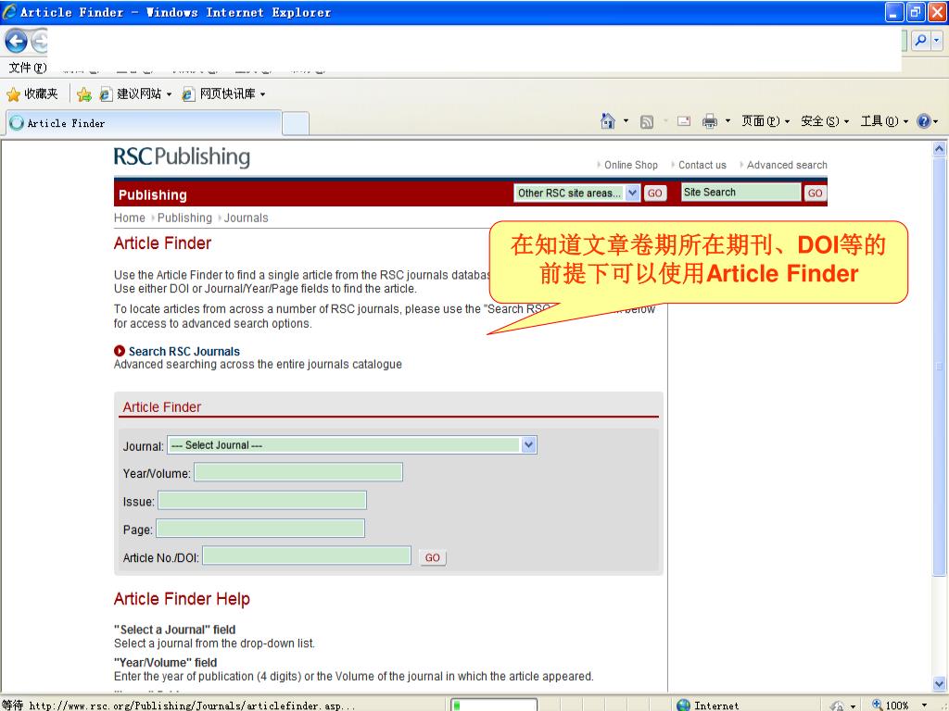Click the Help question mark icon
The width and height of the screenshot is (949, 711).
[x=924, y=121]
